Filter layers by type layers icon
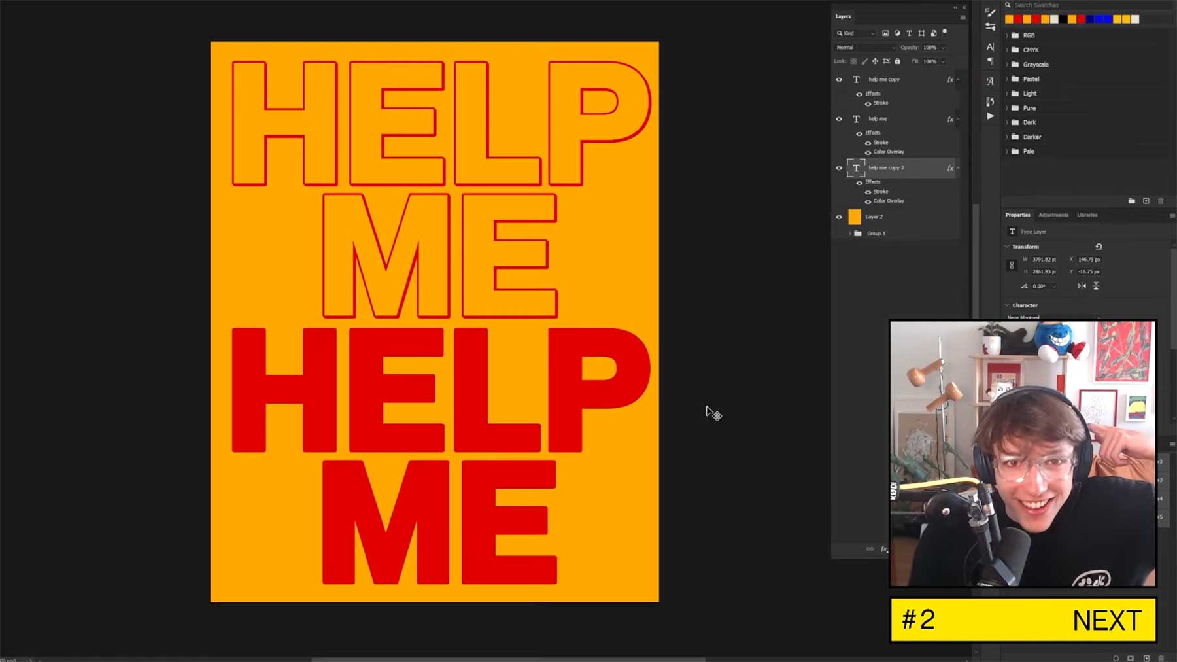The height and width of the screenshot is (662, 1177). pyautogui.click(x=909, y=33)
